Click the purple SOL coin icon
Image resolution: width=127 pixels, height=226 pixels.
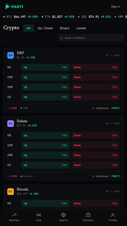point(10,123)
